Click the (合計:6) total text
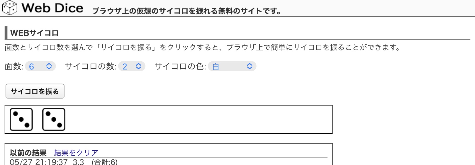Image resolution: width=475 pixels, height=165 pixels. click(104, 162)
